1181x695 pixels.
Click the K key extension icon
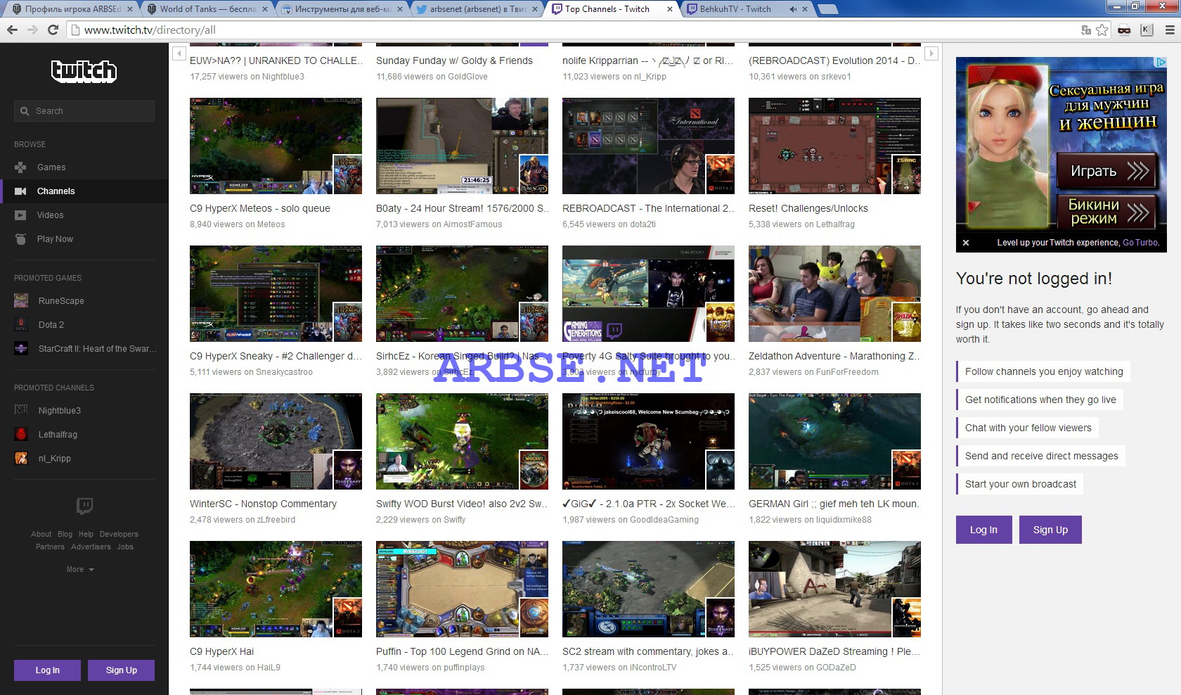click(x=1147, y=30)
